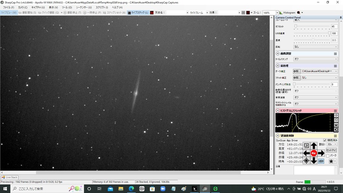Image resolution: width=343 pixels, height=193 pixels.
Task: Open the ツール (O) menu
Action: point(67,8)
